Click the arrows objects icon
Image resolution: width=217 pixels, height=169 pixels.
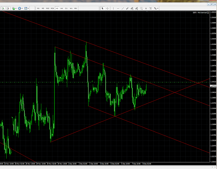point(155,8)
